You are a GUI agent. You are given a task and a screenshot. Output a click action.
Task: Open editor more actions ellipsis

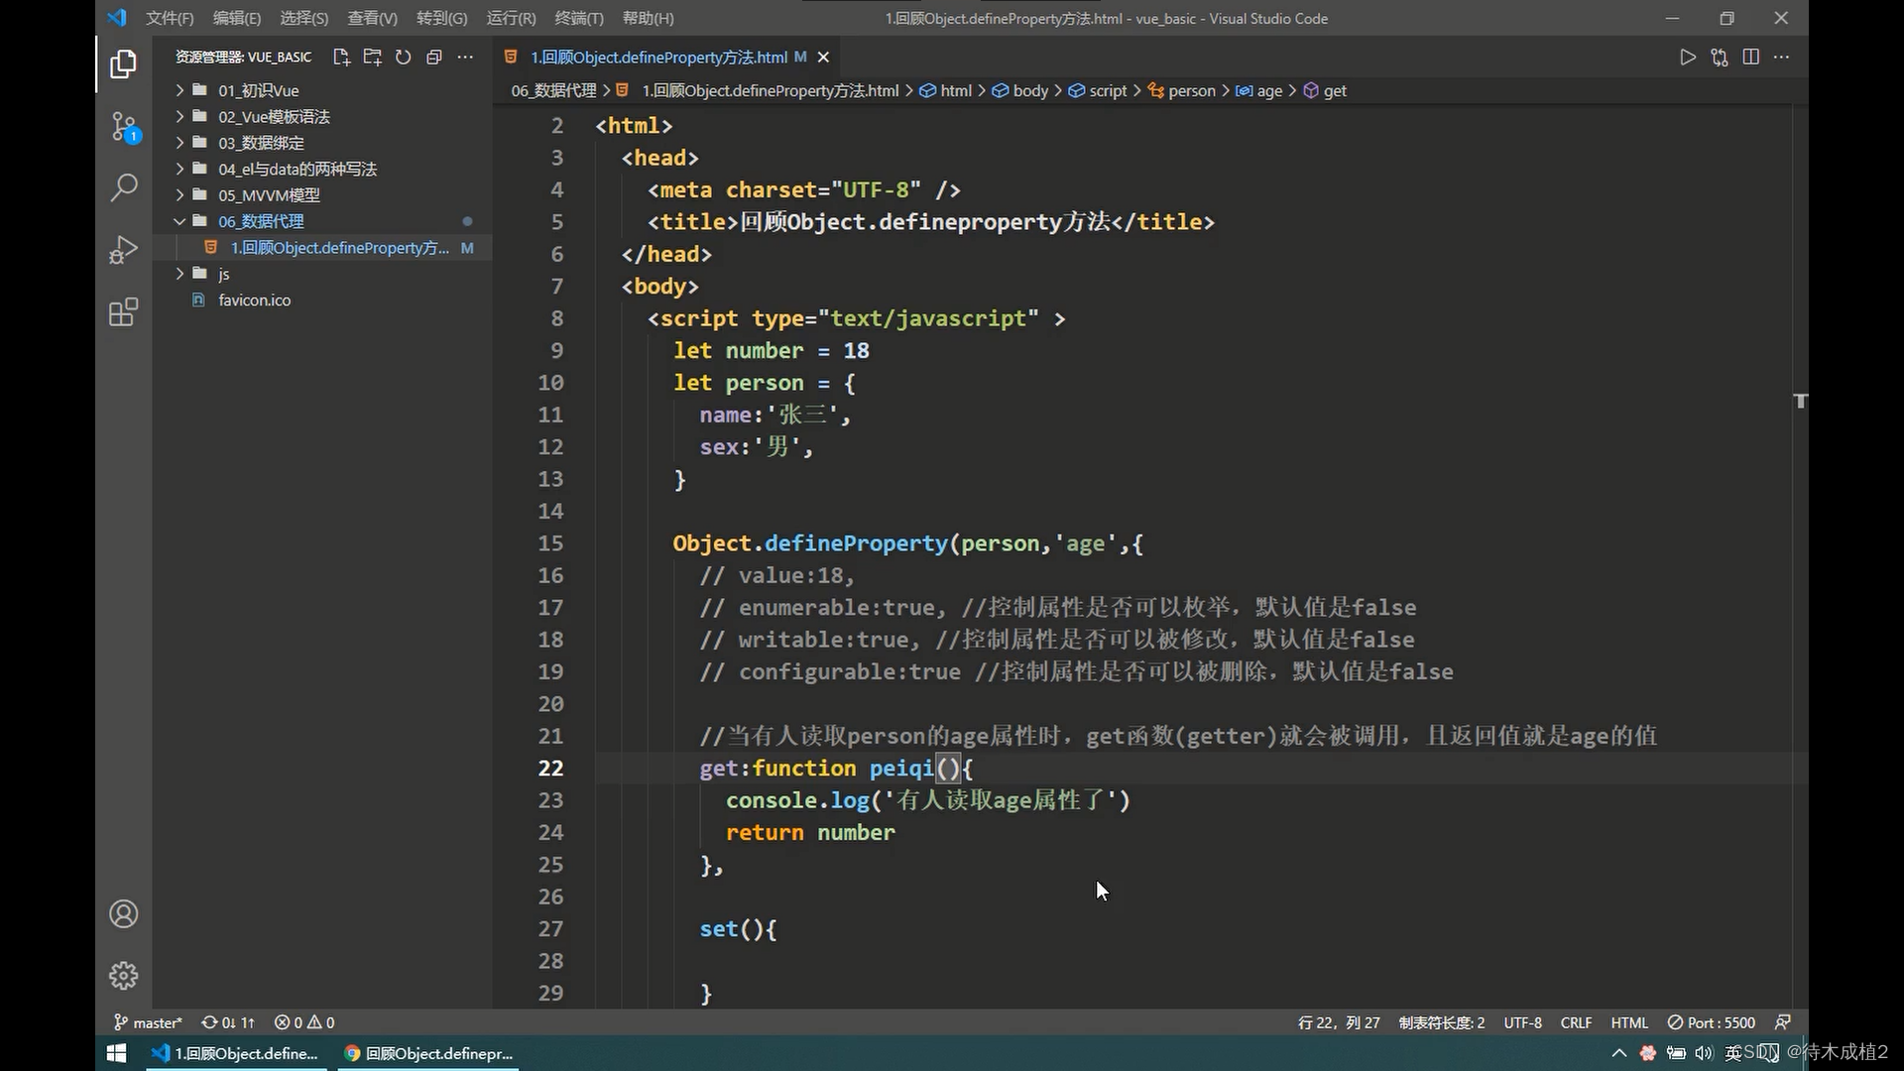1782,58
